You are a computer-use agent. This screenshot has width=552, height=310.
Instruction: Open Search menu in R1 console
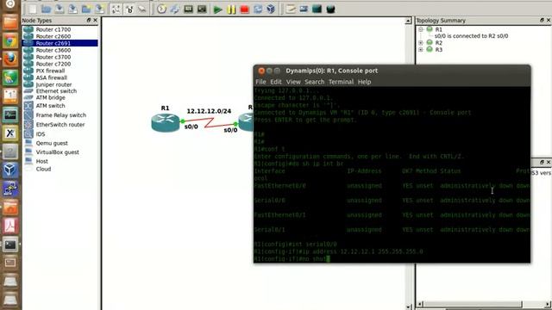point(314,82)
